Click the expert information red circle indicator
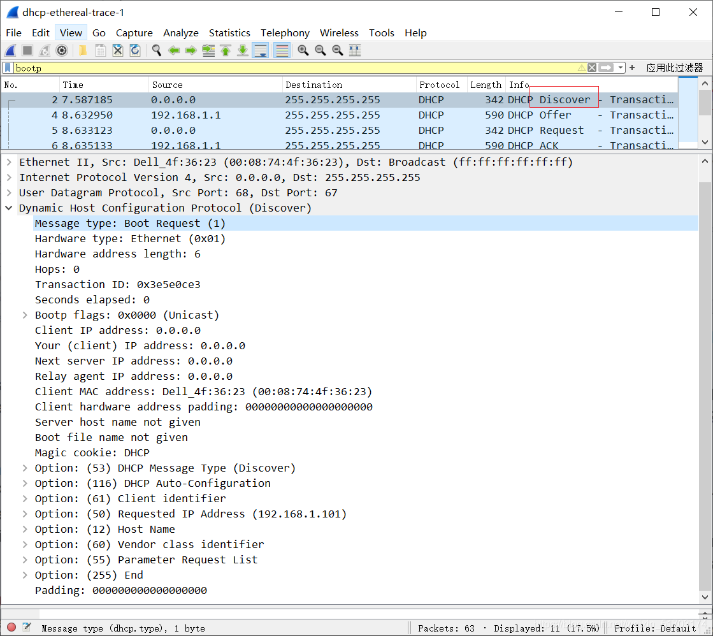Viewport: 713px width, 636px height. (11, 627)
